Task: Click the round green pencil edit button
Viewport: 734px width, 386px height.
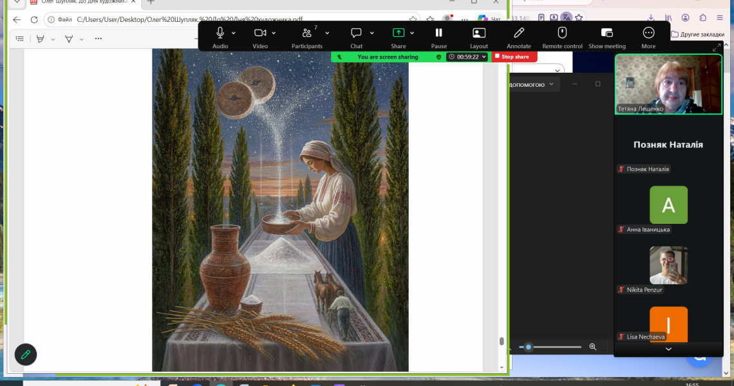Action: pyautogui.click(x=26, y=354)
